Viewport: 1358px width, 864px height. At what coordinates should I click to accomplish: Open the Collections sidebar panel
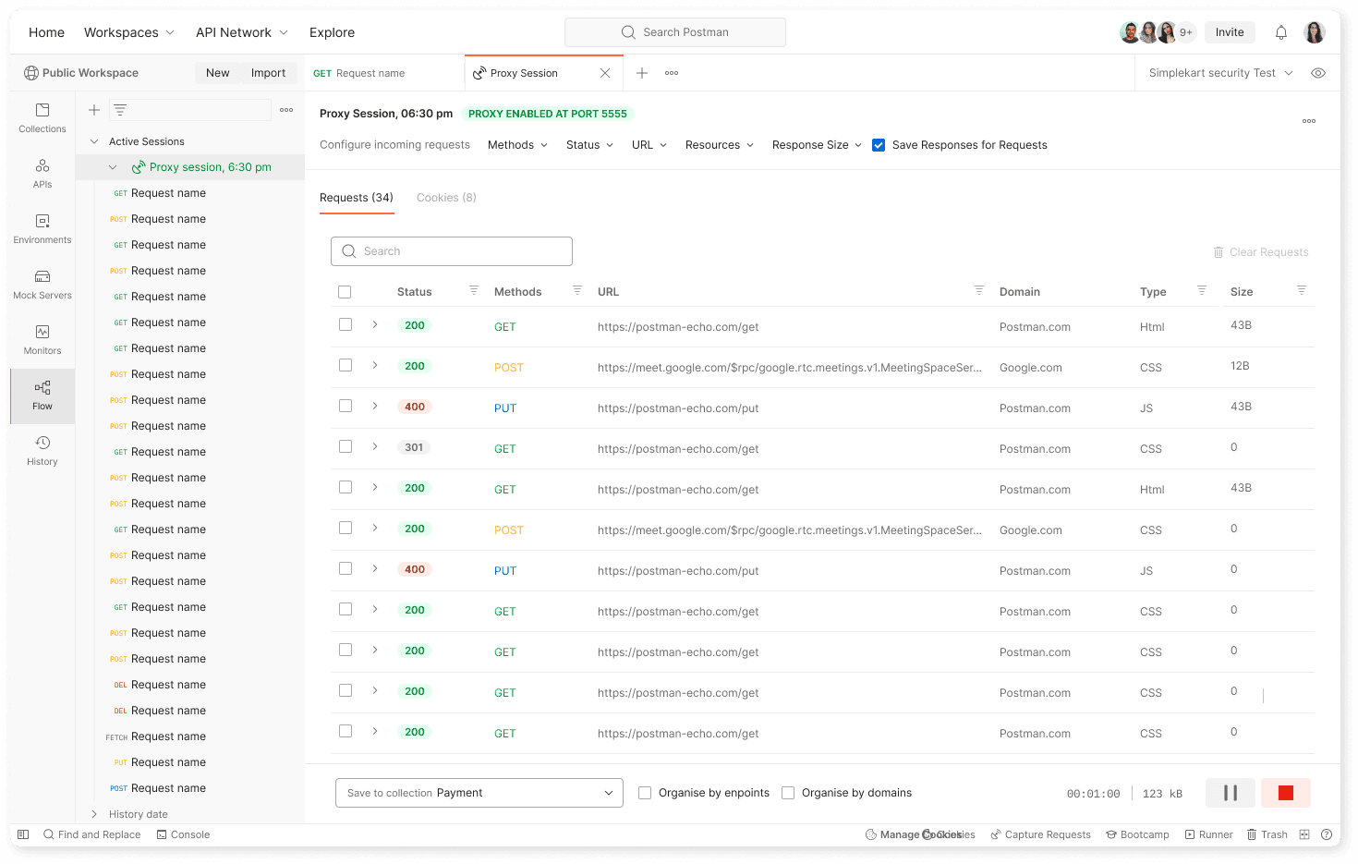[42, 118]
